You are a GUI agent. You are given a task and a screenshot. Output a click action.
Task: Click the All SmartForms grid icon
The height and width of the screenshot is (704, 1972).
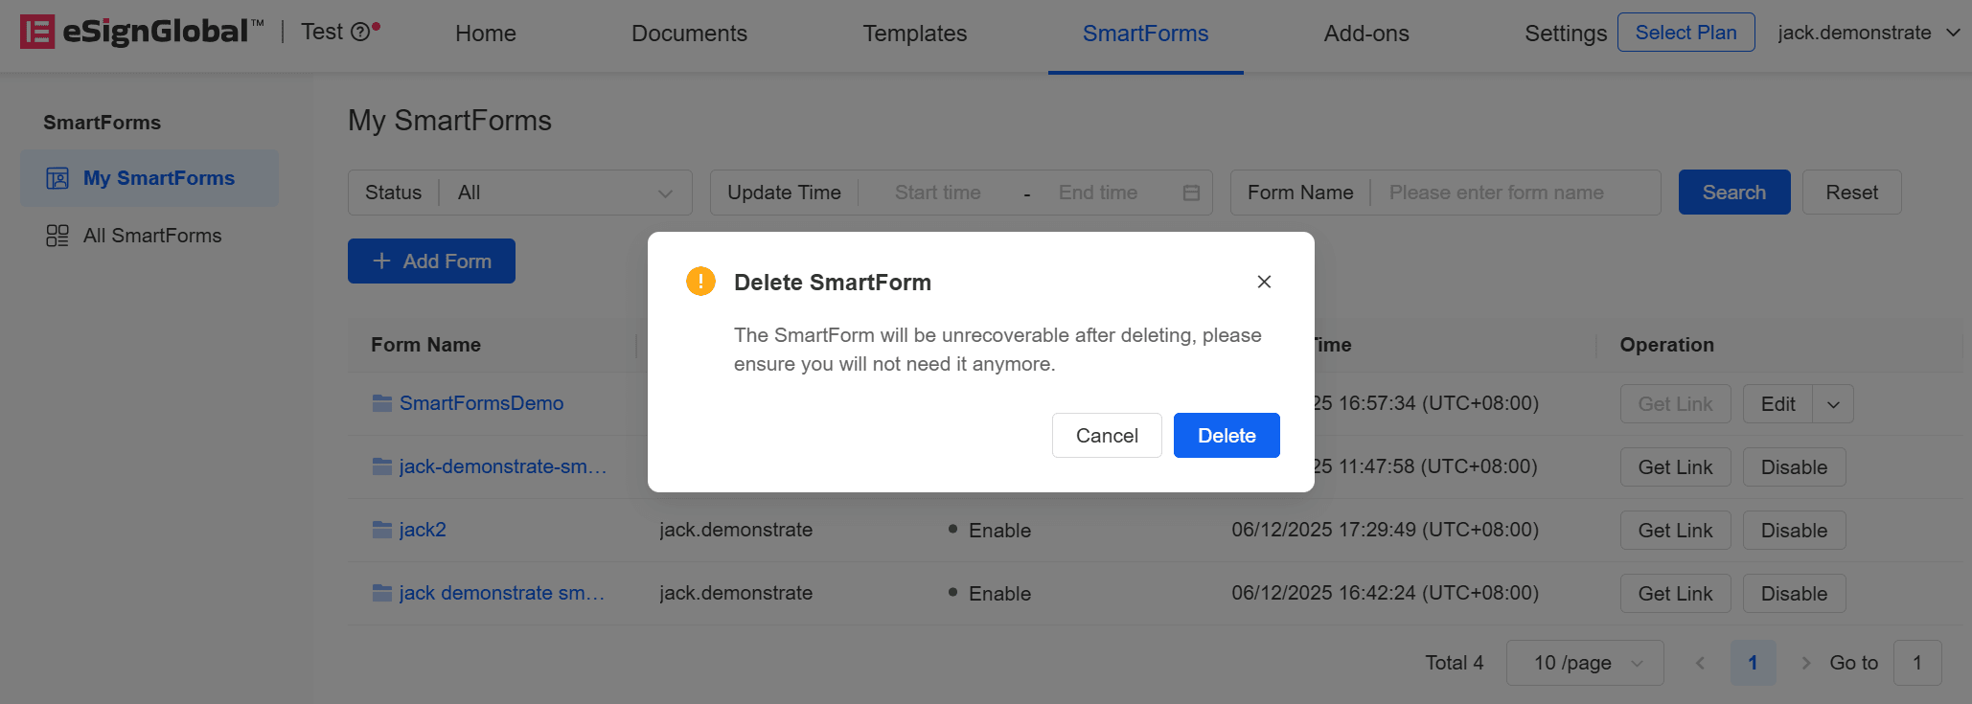(x=57, y=236)
